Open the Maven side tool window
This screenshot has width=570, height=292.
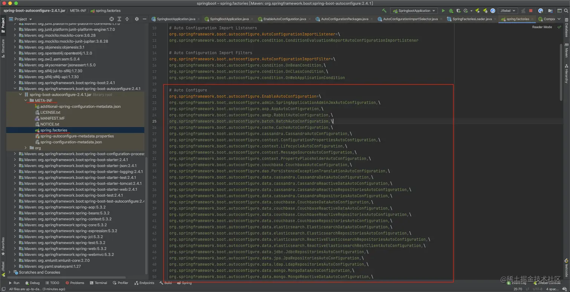coord(566,50)
